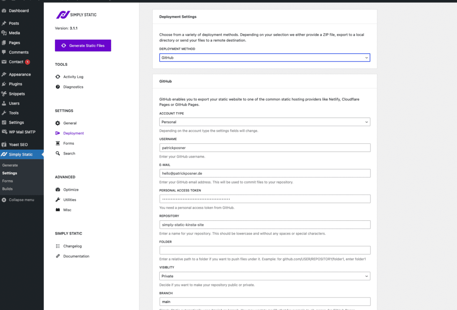Click the Search magnifier icon

coord(58,153)
